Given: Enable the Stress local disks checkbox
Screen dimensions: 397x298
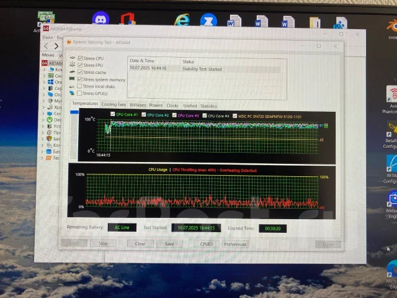Looking at the screenshot, I should [79, 86].
